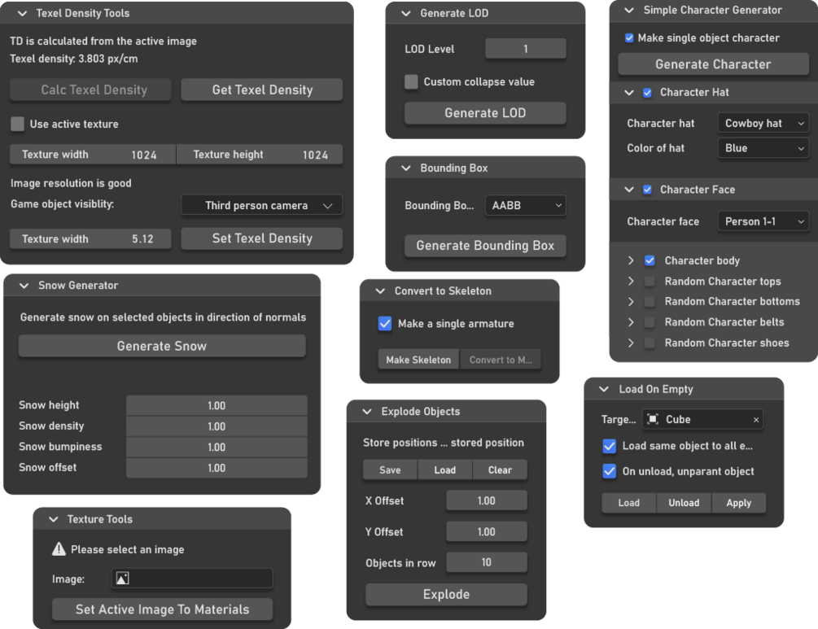Click the Explode button

pos(446,595)
